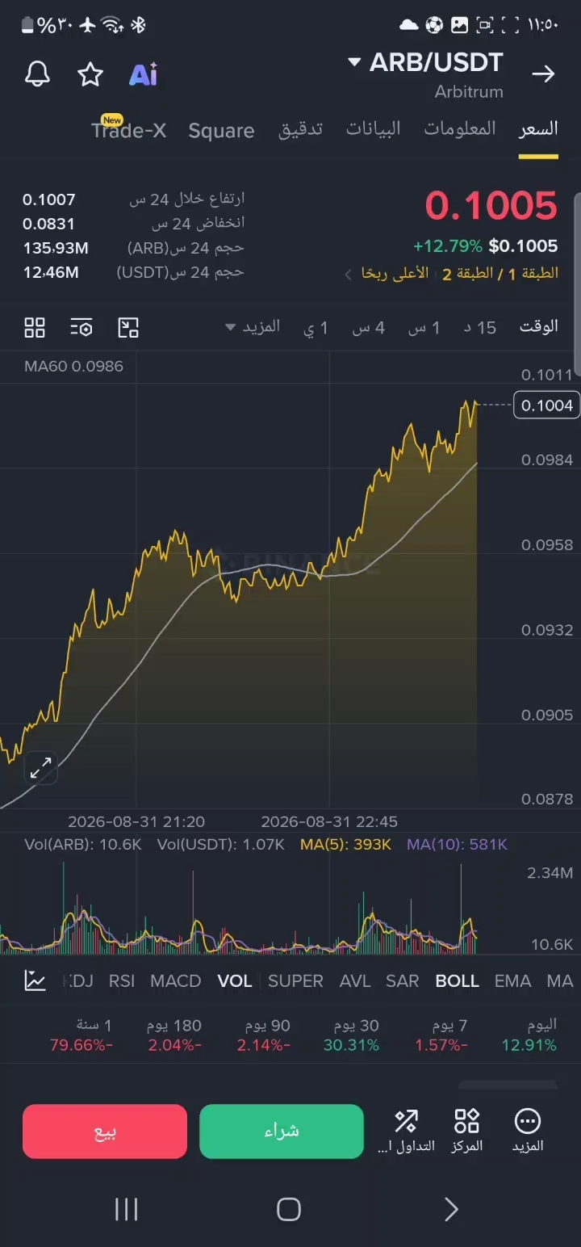The height and width of the screenshot is (1247, 581).
Task: Switch to the تدقيق tab
Action: click(x=301, y=129)
